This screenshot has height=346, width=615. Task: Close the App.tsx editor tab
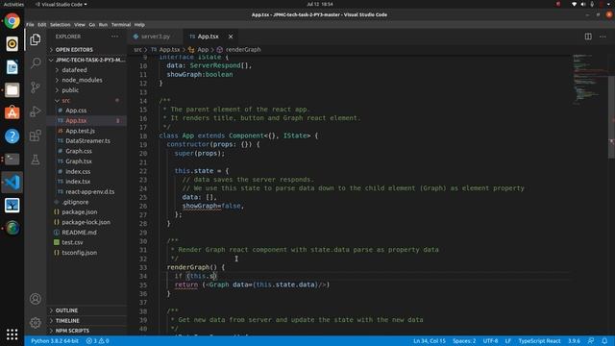[231, 37]
